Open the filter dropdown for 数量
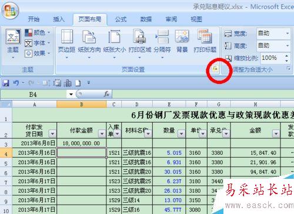This screenshot has width=294, height=214. tap(181, 134)
